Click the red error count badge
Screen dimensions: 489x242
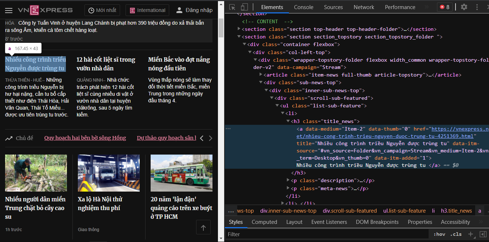pyautogui.click(x=444, y=7)
